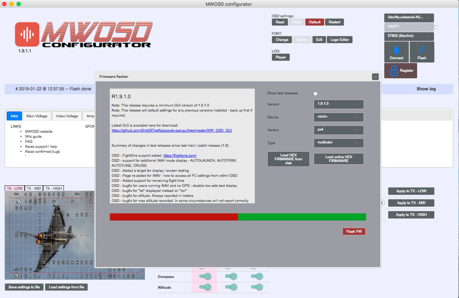
Task: Open the Logo Editor
Action: pyautogui.click(x=339, y=39)
